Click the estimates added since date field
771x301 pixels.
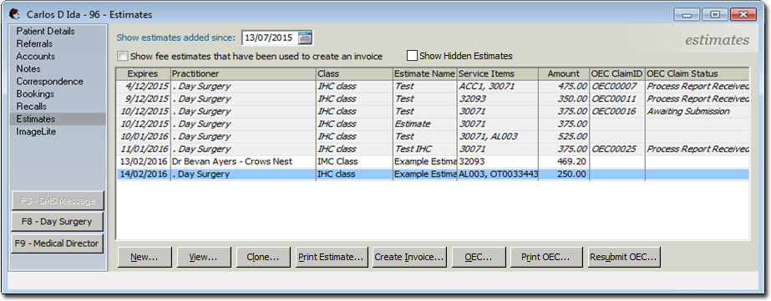tap(270, 38)
